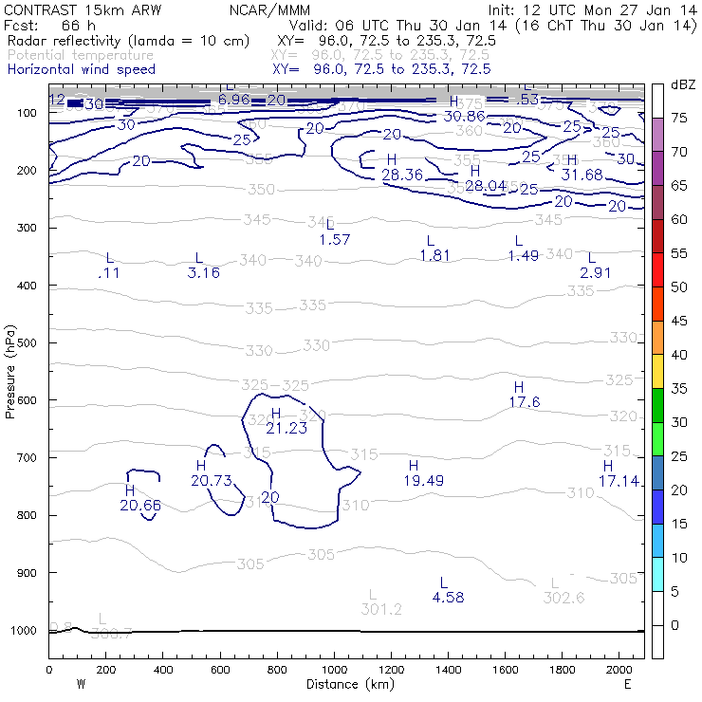Click the '900' pressure axis tick label
The image size is (702, 702).
27,573
